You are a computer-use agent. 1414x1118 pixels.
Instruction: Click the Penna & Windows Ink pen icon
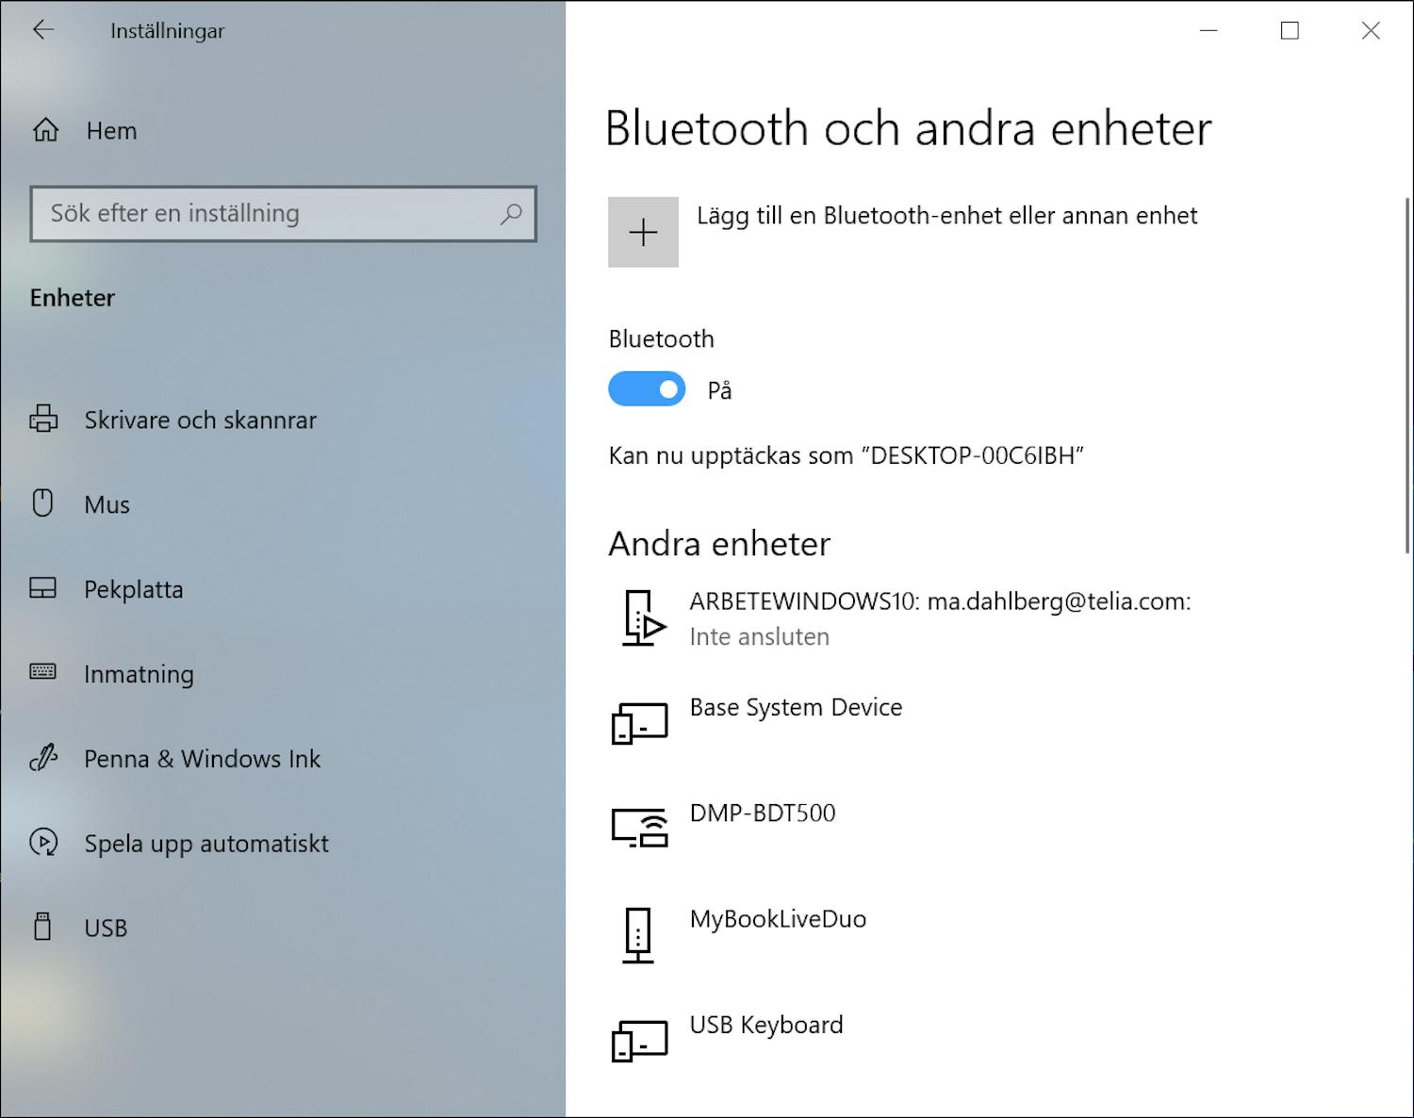42,758
